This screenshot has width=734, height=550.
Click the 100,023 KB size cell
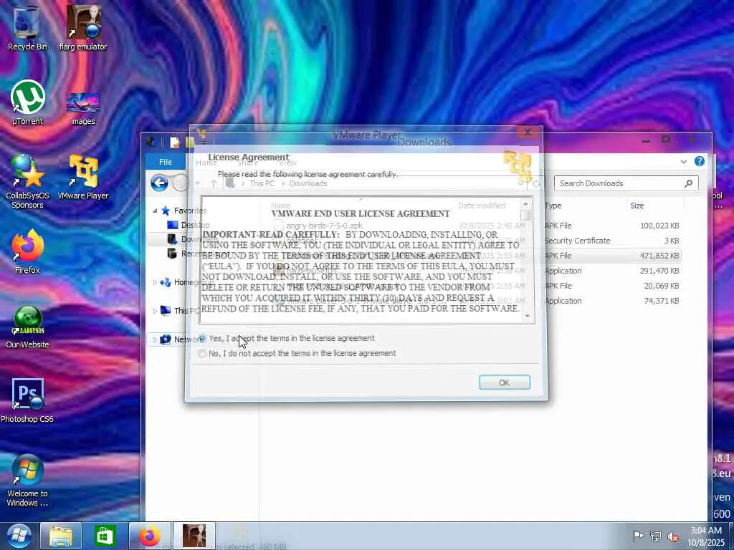pos(659,226)
